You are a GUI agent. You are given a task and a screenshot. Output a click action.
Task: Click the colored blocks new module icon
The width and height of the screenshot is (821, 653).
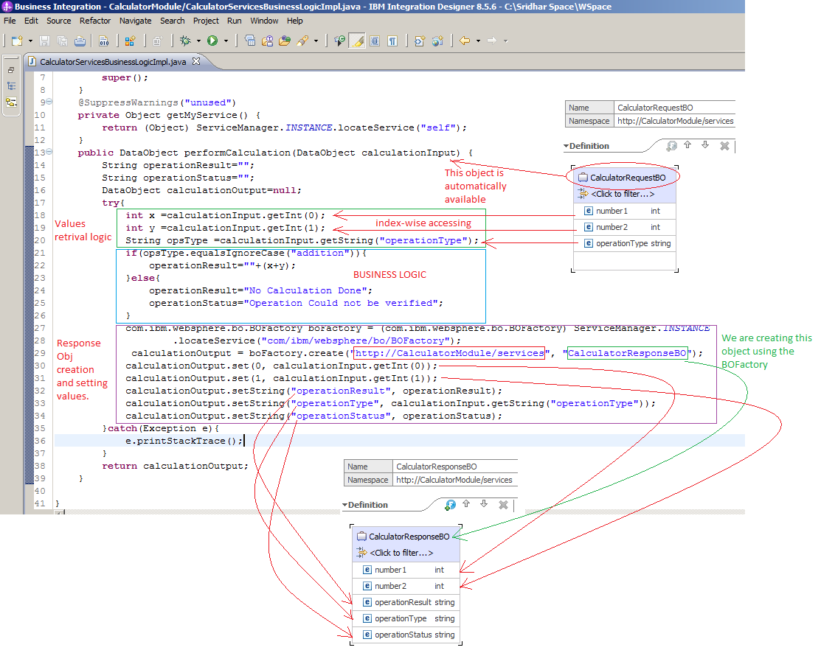tap(130, 41)
